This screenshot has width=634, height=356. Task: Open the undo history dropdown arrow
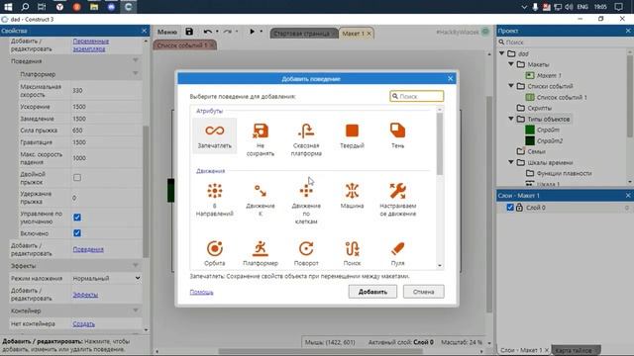pyautogui.click(x=217, y=32)
